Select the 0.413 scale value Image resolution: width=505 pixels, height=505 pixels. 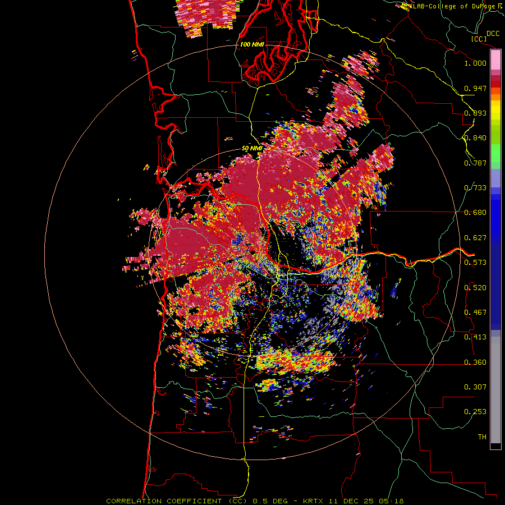point(475,337)
